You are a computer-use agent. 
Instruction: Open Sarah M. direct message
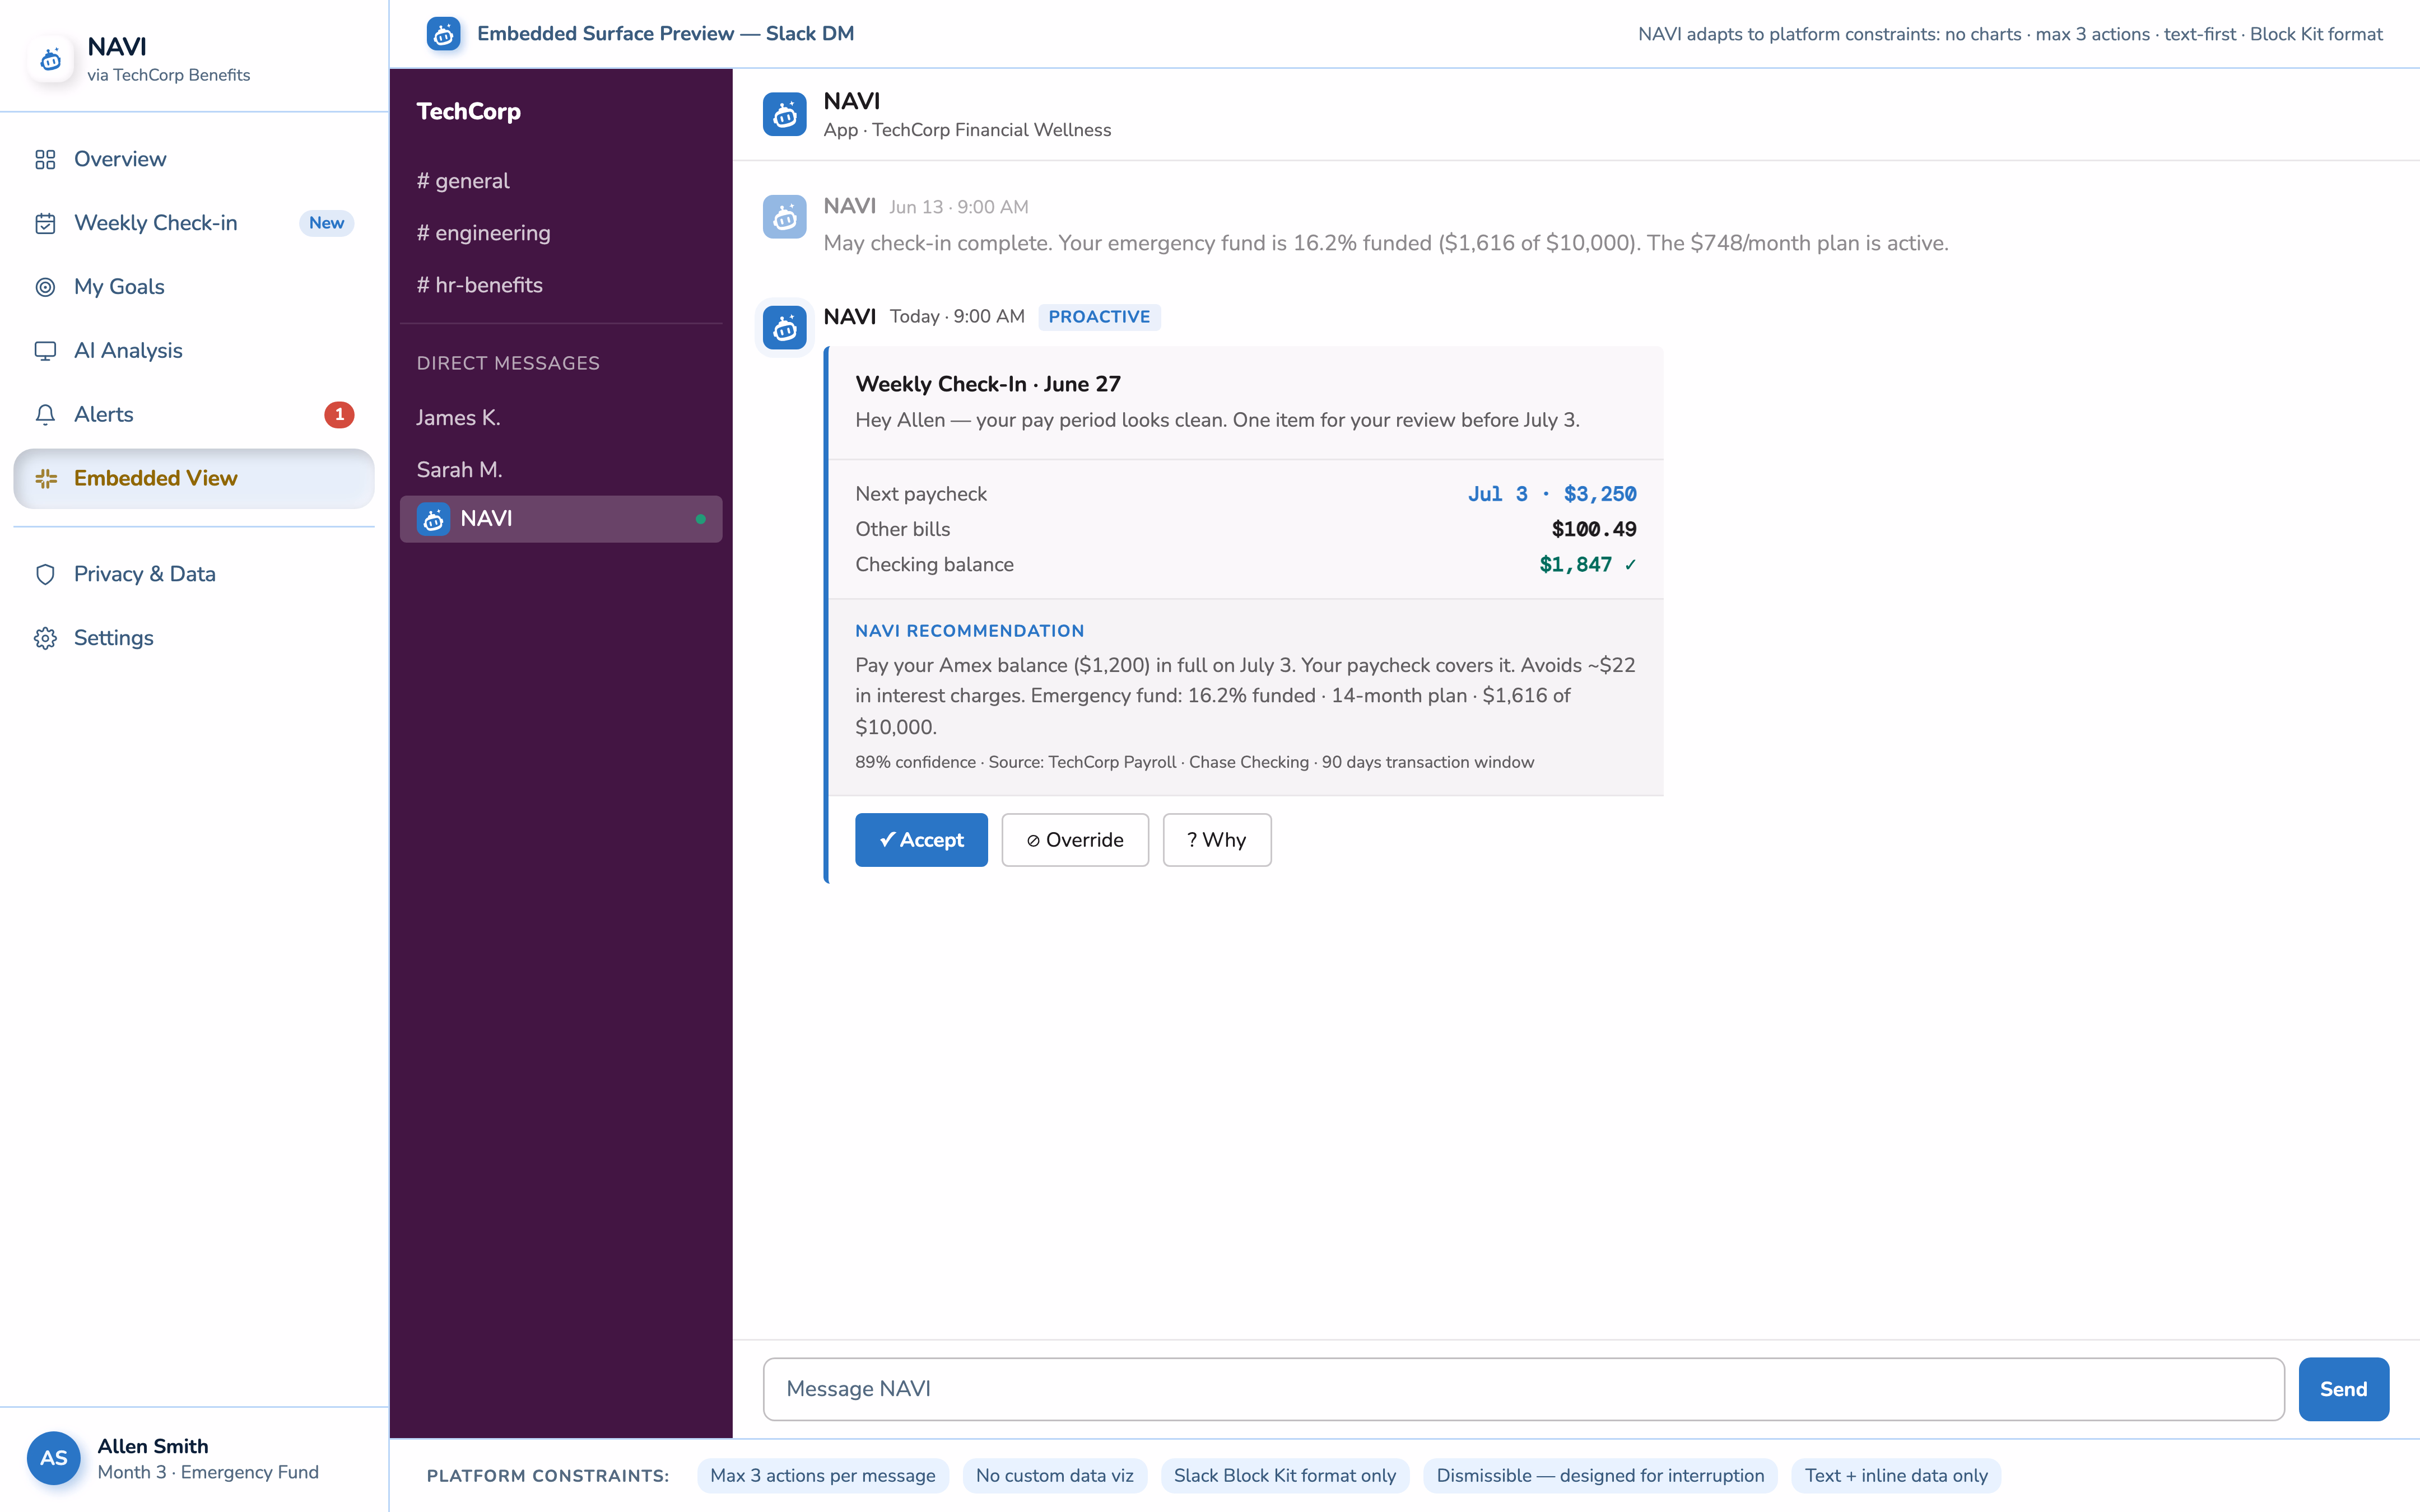click(x=560, y=470)
